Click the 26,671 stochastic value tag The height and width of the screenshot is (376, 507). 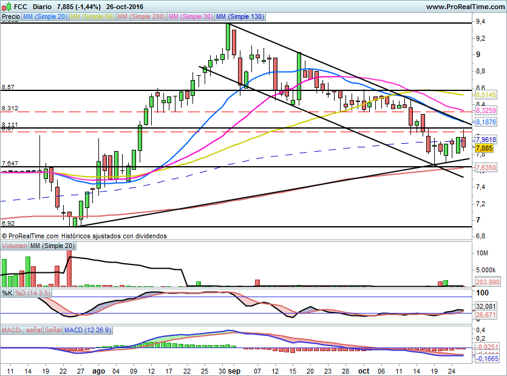(486, 315)
